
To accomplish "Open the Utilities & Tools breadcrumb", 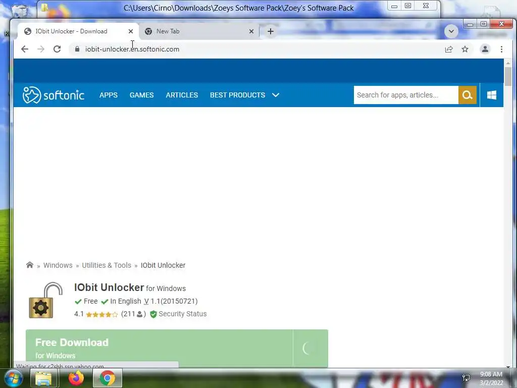I will (x=107, y=265).
